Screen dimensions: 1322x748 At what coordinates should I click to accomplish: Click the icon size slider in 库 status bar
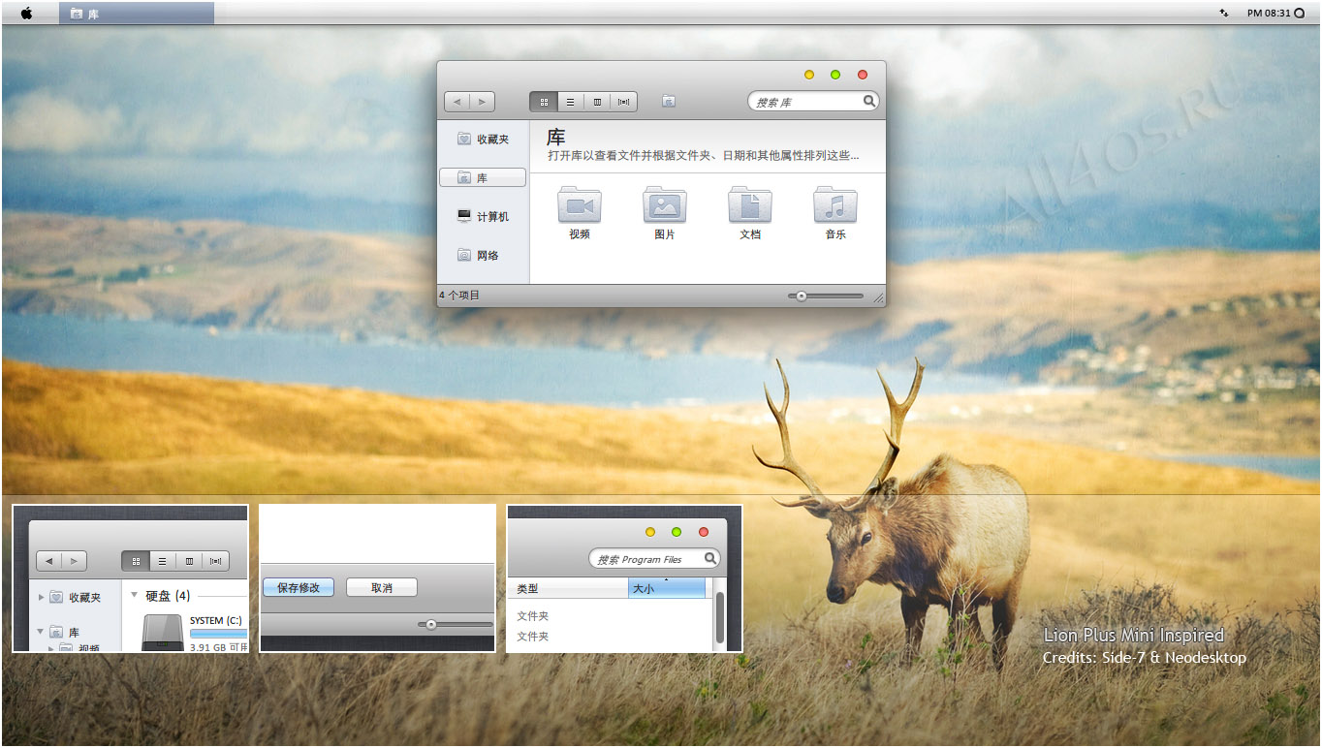pyautogui.click(x=825, y=296)
